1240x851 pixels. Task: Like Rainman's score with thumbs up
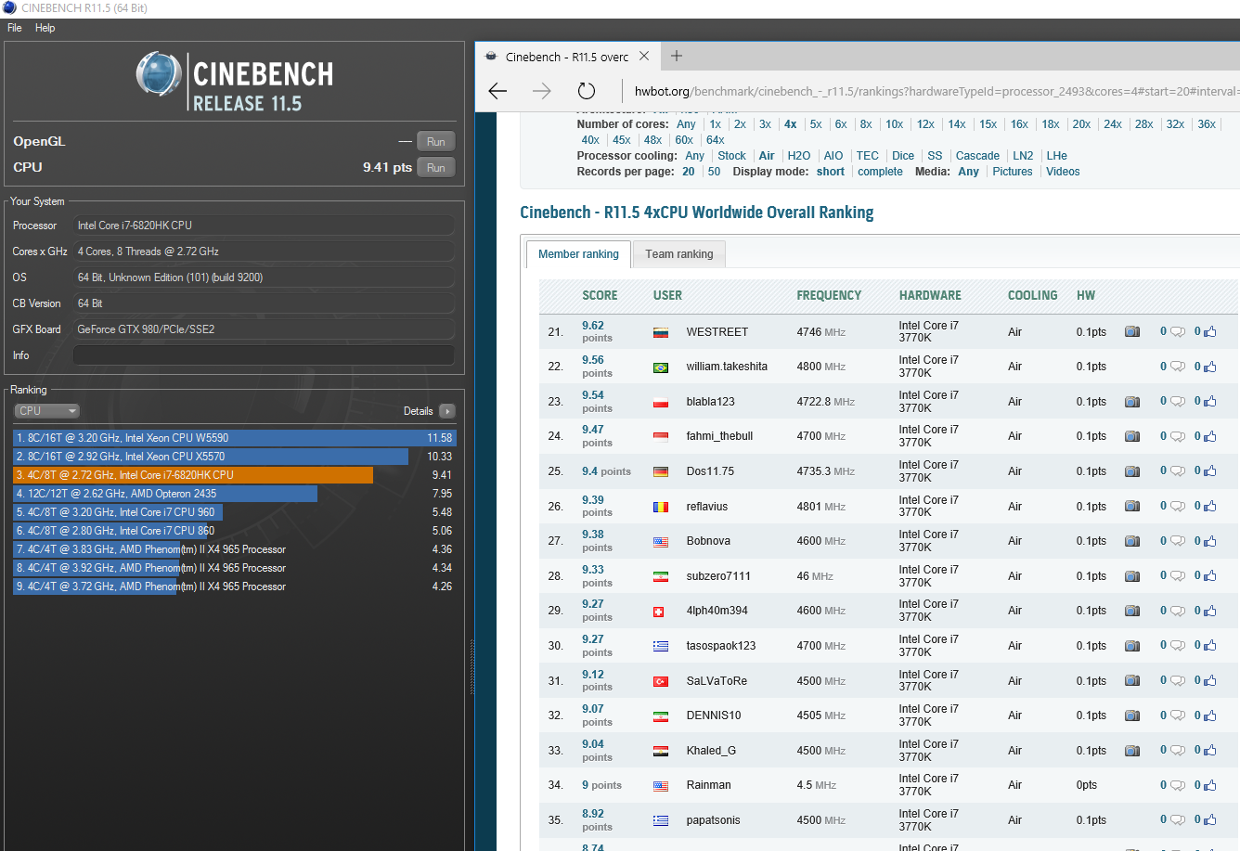pyautogui.click(x=1209, y=785)
